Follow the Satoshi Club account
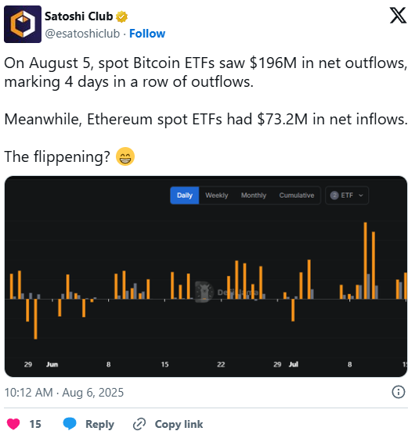Screen dimensions: 415x431 (147, 34)
